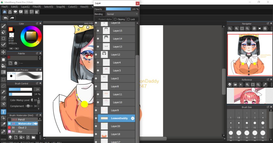273x143 pixels.
Task: Click the eyedropper icon in Reference panel
Action: point(265,85)
